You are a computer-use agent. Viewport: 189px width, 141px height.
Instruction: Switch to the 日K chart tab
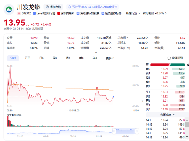(42, 58)
